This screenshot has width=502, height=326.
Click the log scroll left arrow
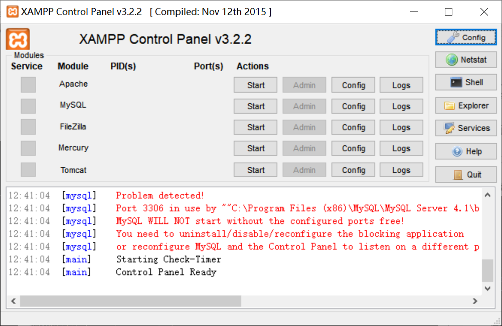click(x=14, y=301)
